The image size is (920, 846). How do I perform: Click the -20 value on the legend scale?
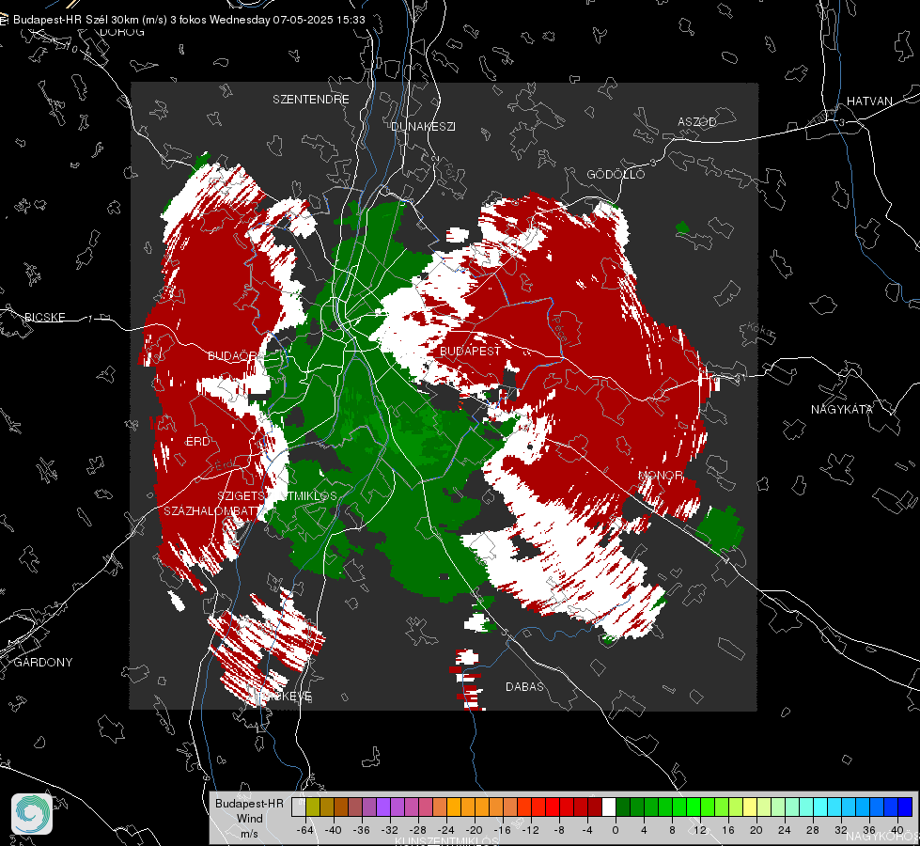[x=474, y=830]
